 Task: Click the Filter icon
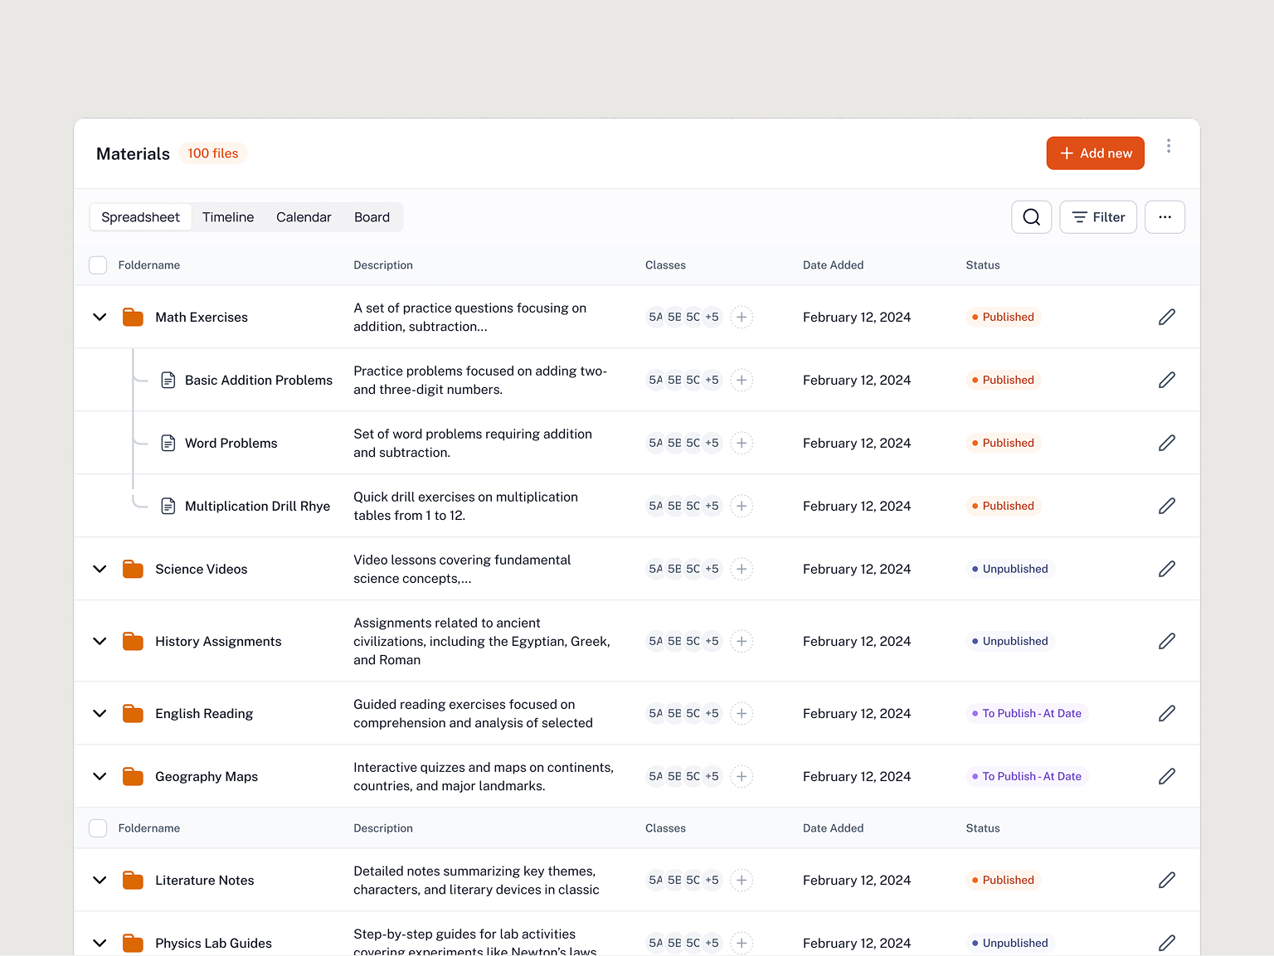[x=1097, y=216]
